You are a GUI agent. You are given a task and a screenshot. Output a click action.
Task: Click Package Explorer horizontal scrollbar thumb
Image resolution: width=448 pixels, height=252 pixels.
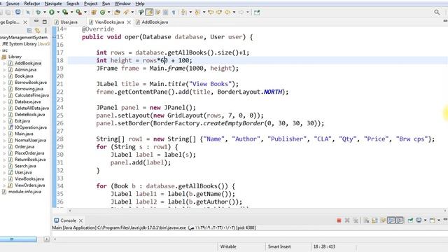pos(18,239)
